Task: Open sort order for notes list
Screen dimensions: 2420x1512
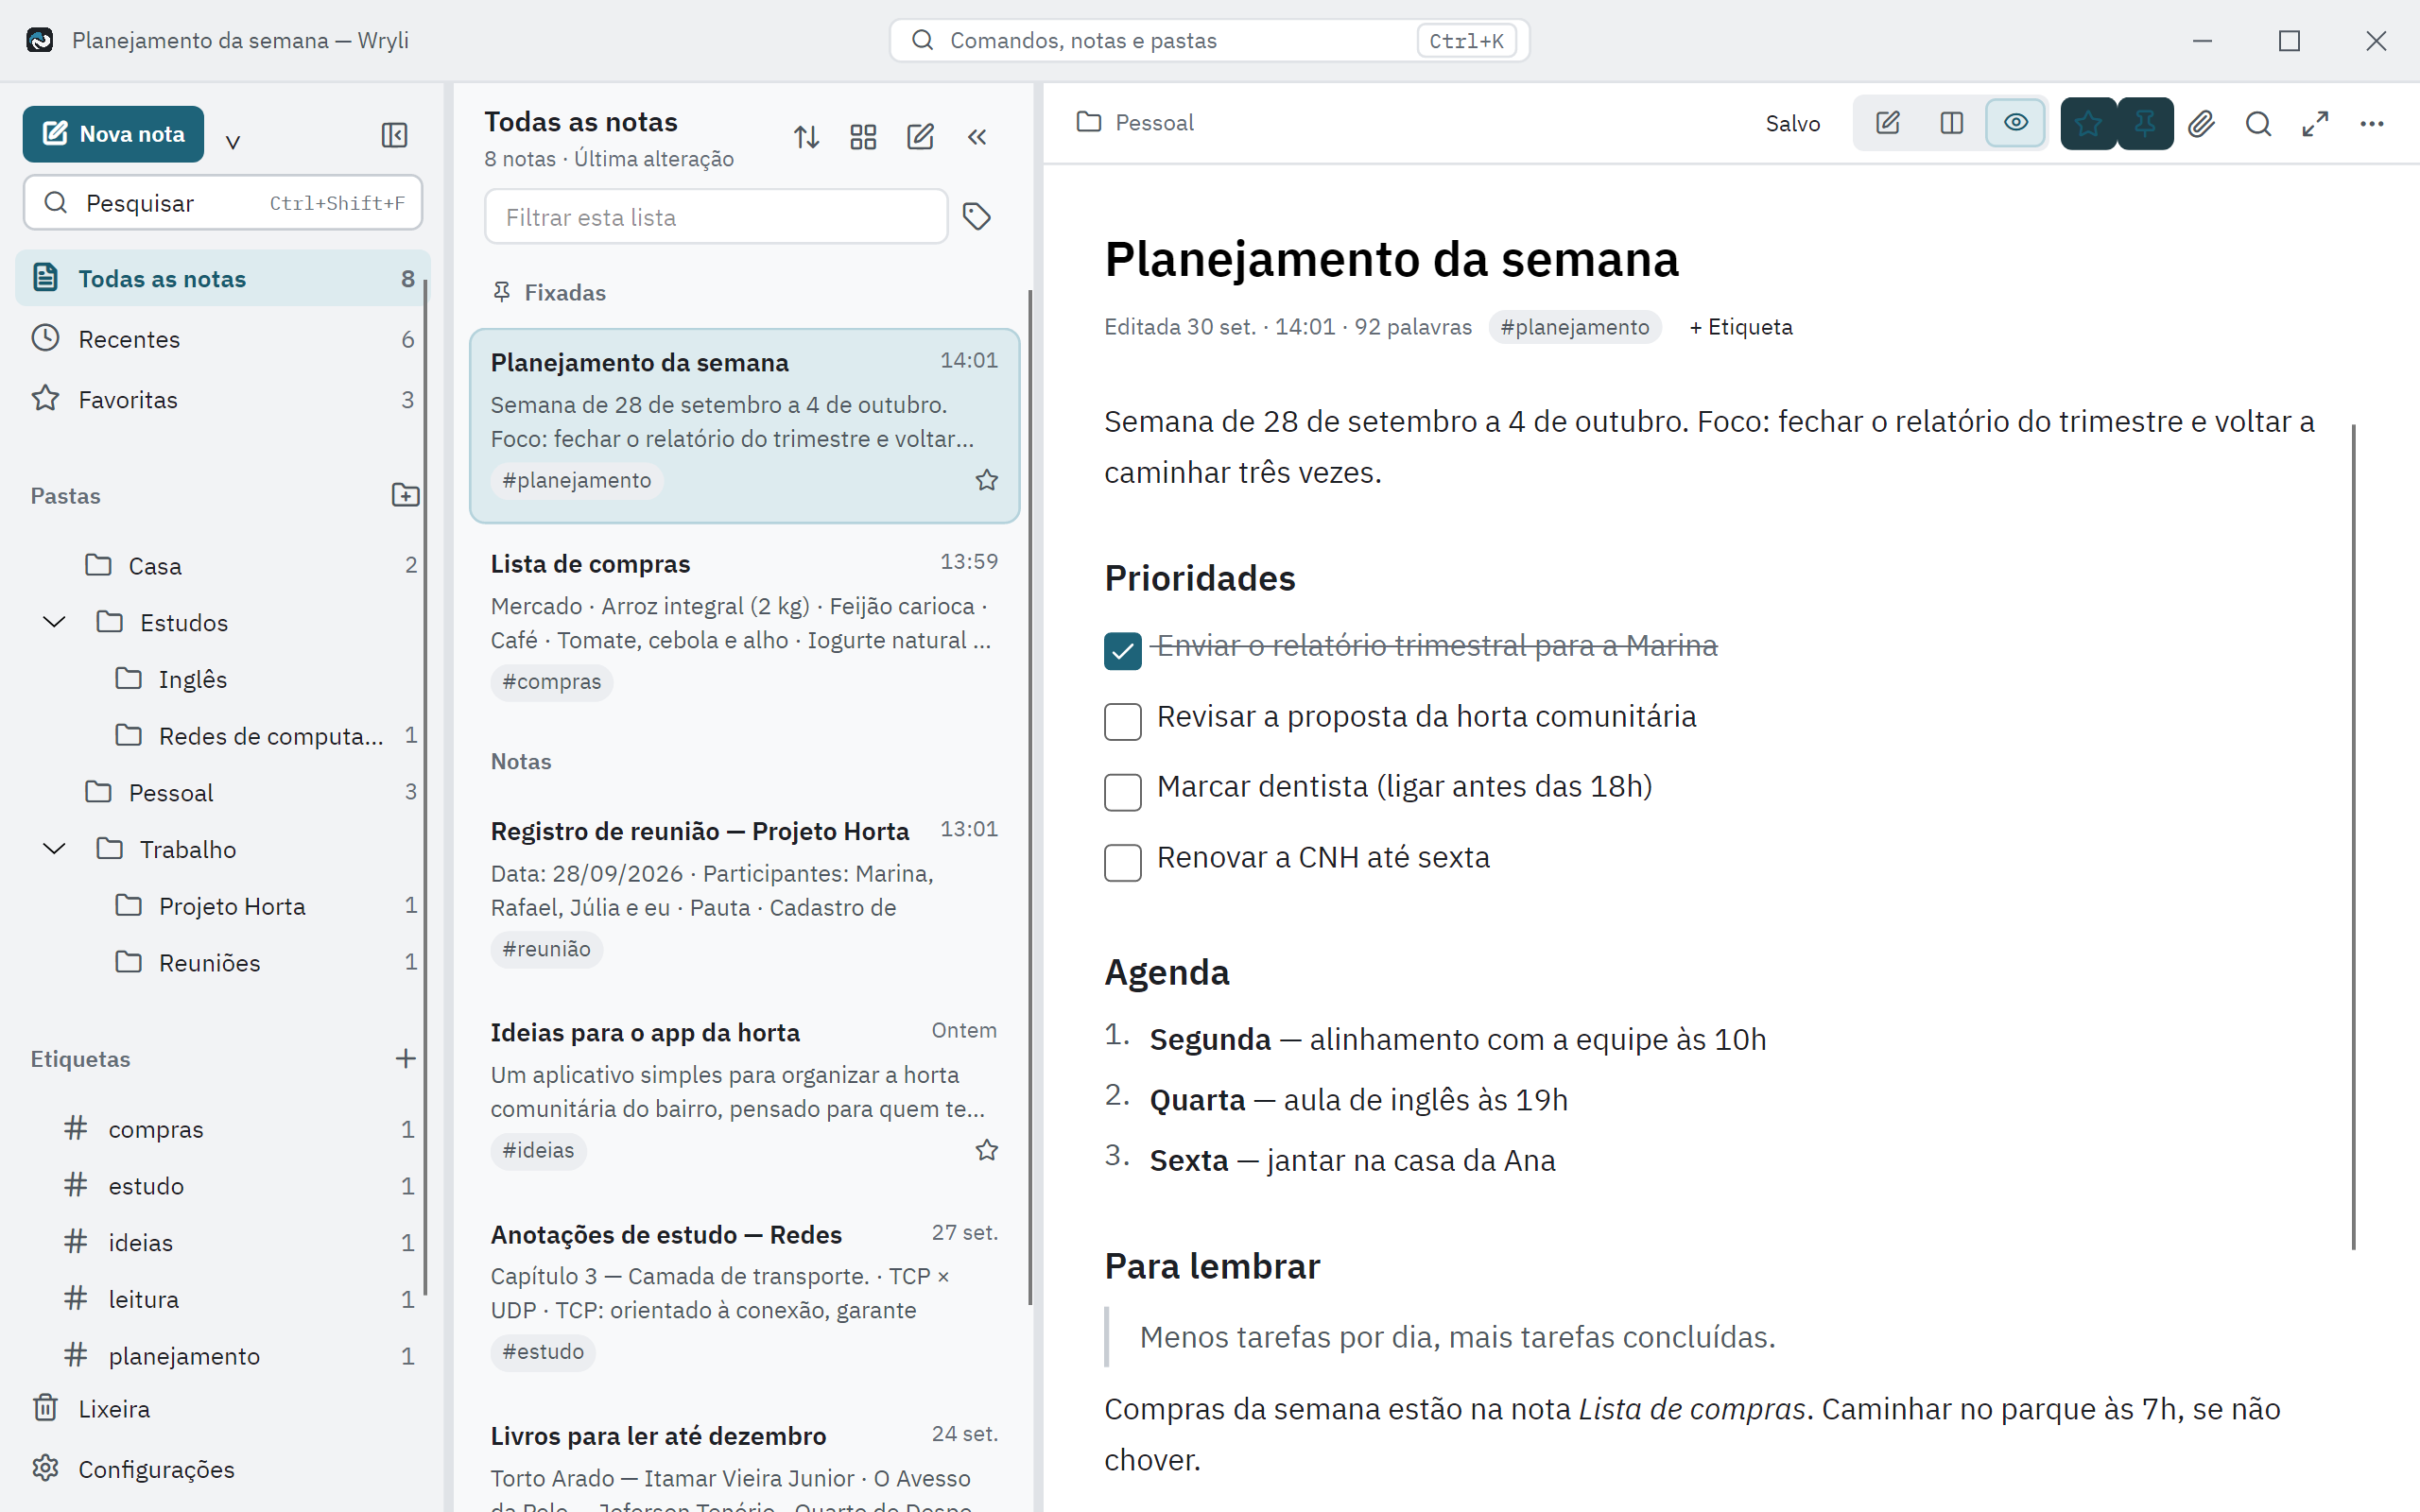Action: pos(806,137)
